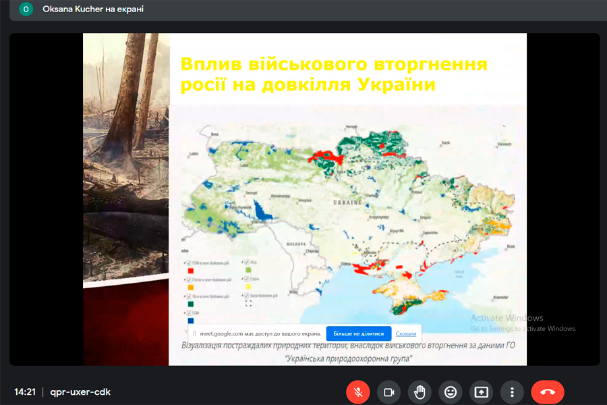
Task: Toggle the 'Зона бойових дій' legend checkbox
Action: pyautogui.click(x=247, y=296)
